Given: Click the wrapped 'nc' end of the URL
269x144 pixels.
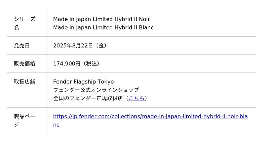Looking at the screenshot, I should pos(56,125).
